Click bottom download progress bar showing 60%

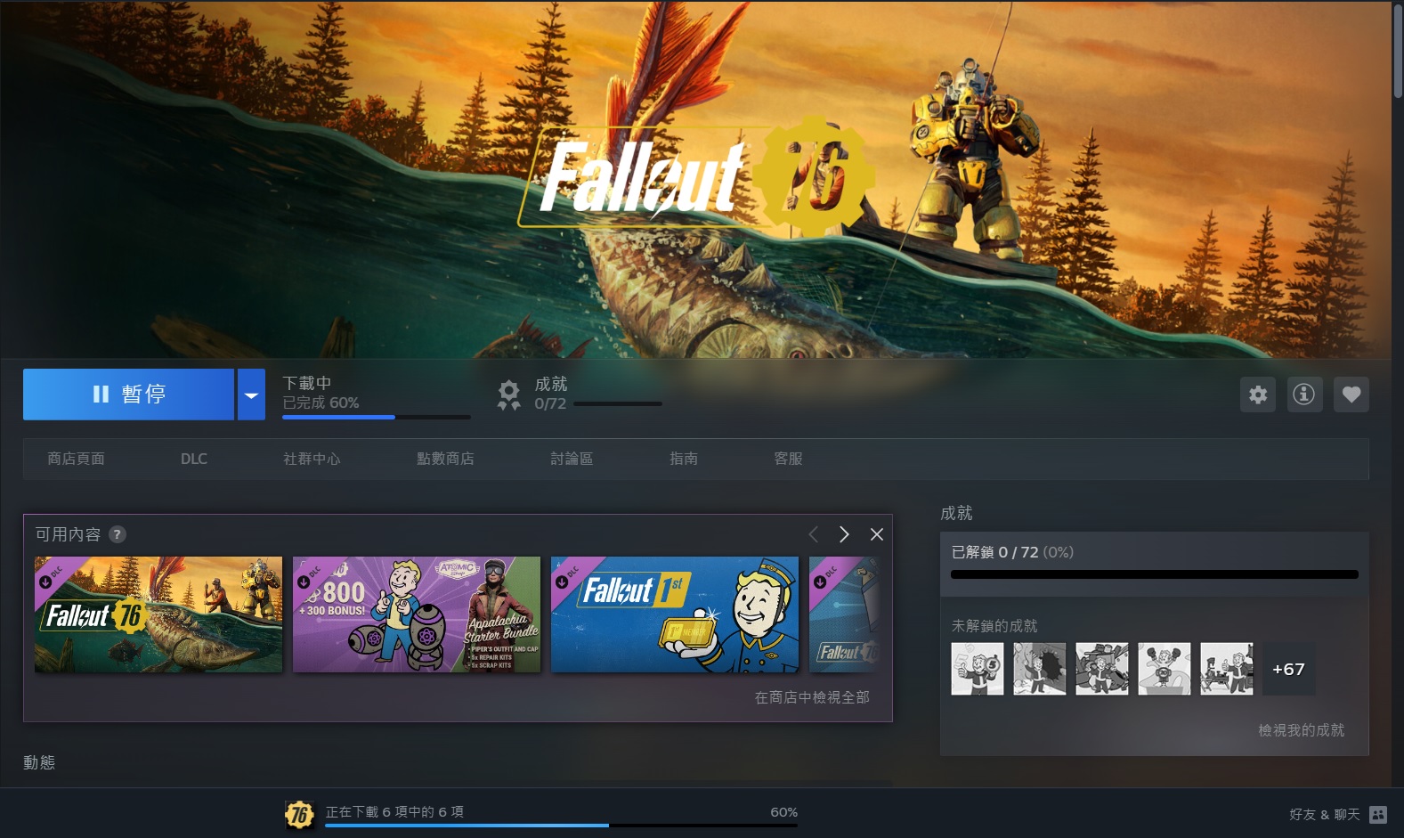pyautogui.click(x=561, y=826)
